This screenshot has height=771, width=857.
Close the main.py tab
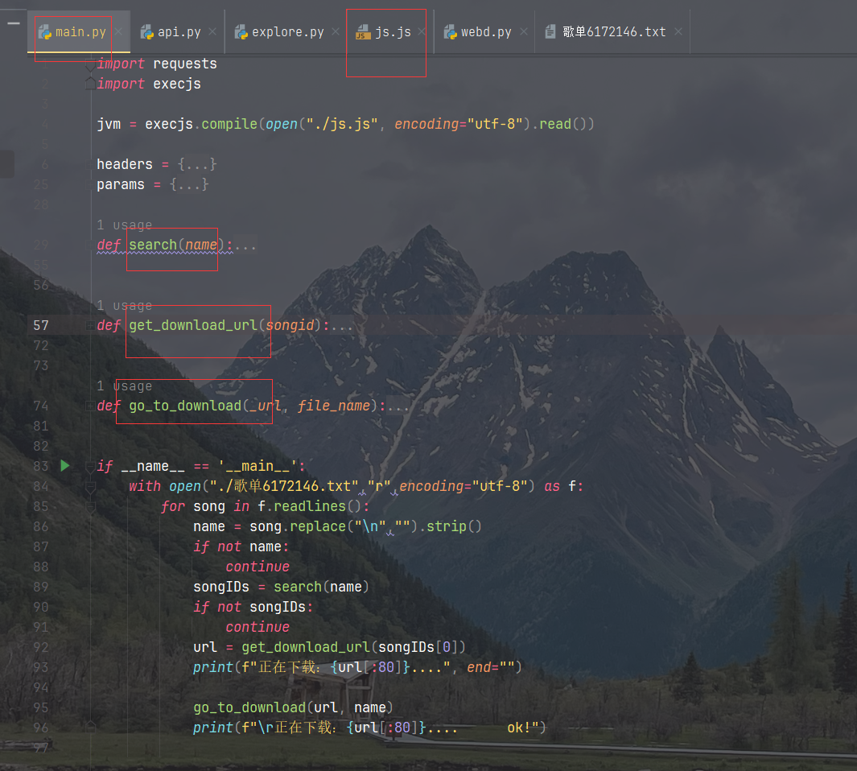tap(118, 31)
